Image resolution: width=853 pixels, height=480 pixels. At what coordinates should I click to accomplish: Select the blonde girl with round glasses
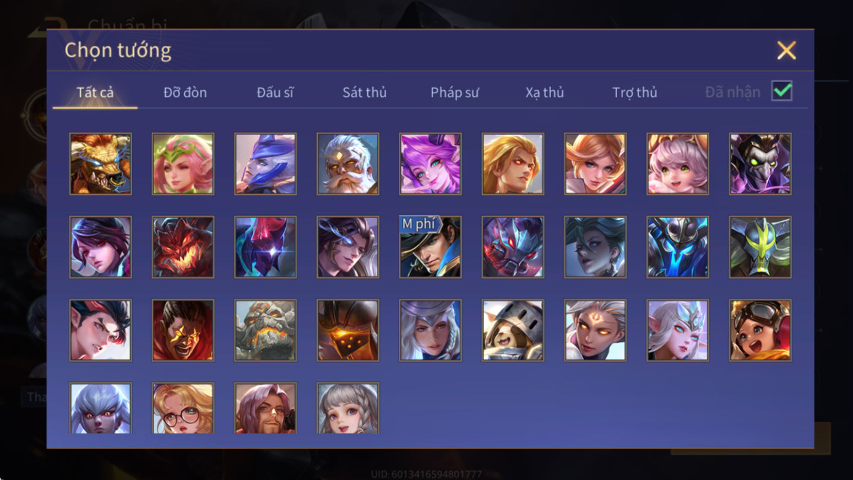[x=183, y=408]
